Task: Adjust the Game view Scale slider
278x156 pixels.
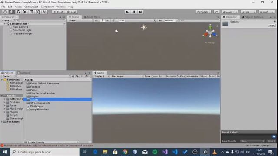Action: tap(155, 76)
